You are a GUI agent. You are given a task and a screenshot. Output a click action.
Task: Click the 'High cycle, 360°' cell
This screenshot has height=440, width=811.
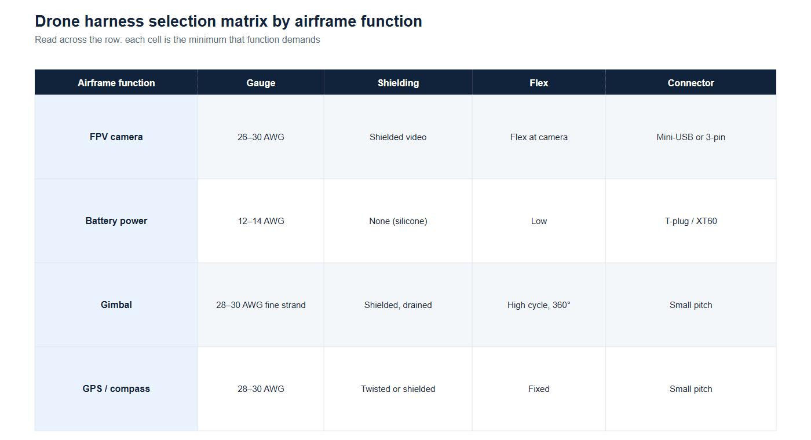coord(539,305)
